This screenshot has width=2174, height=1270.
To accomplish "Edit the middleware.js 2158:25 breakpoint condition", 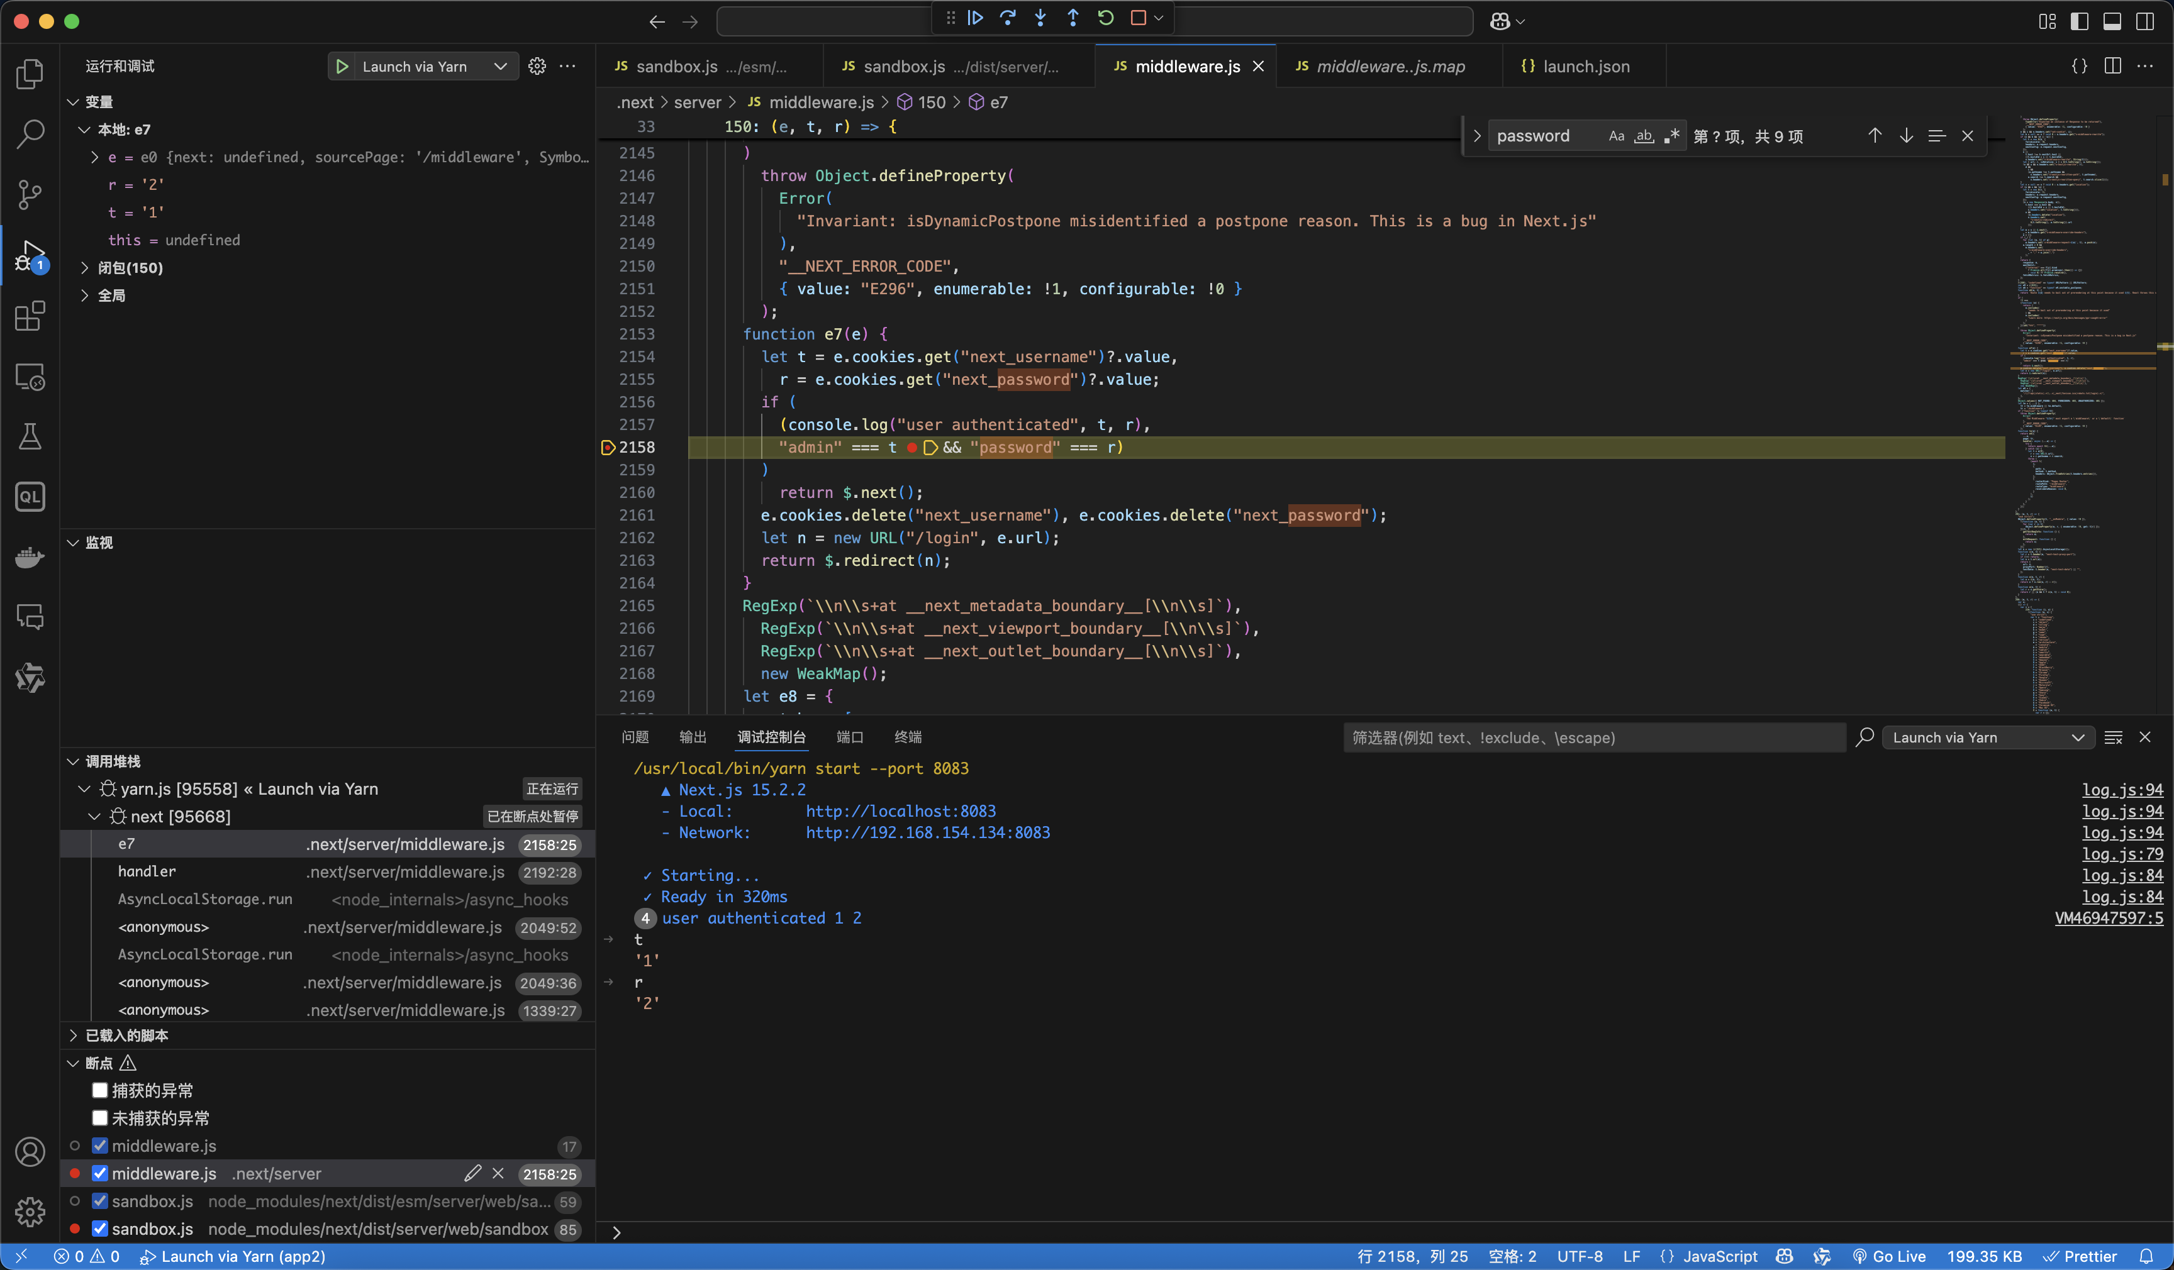I will pyautogui.click(x=472, y=1173).
